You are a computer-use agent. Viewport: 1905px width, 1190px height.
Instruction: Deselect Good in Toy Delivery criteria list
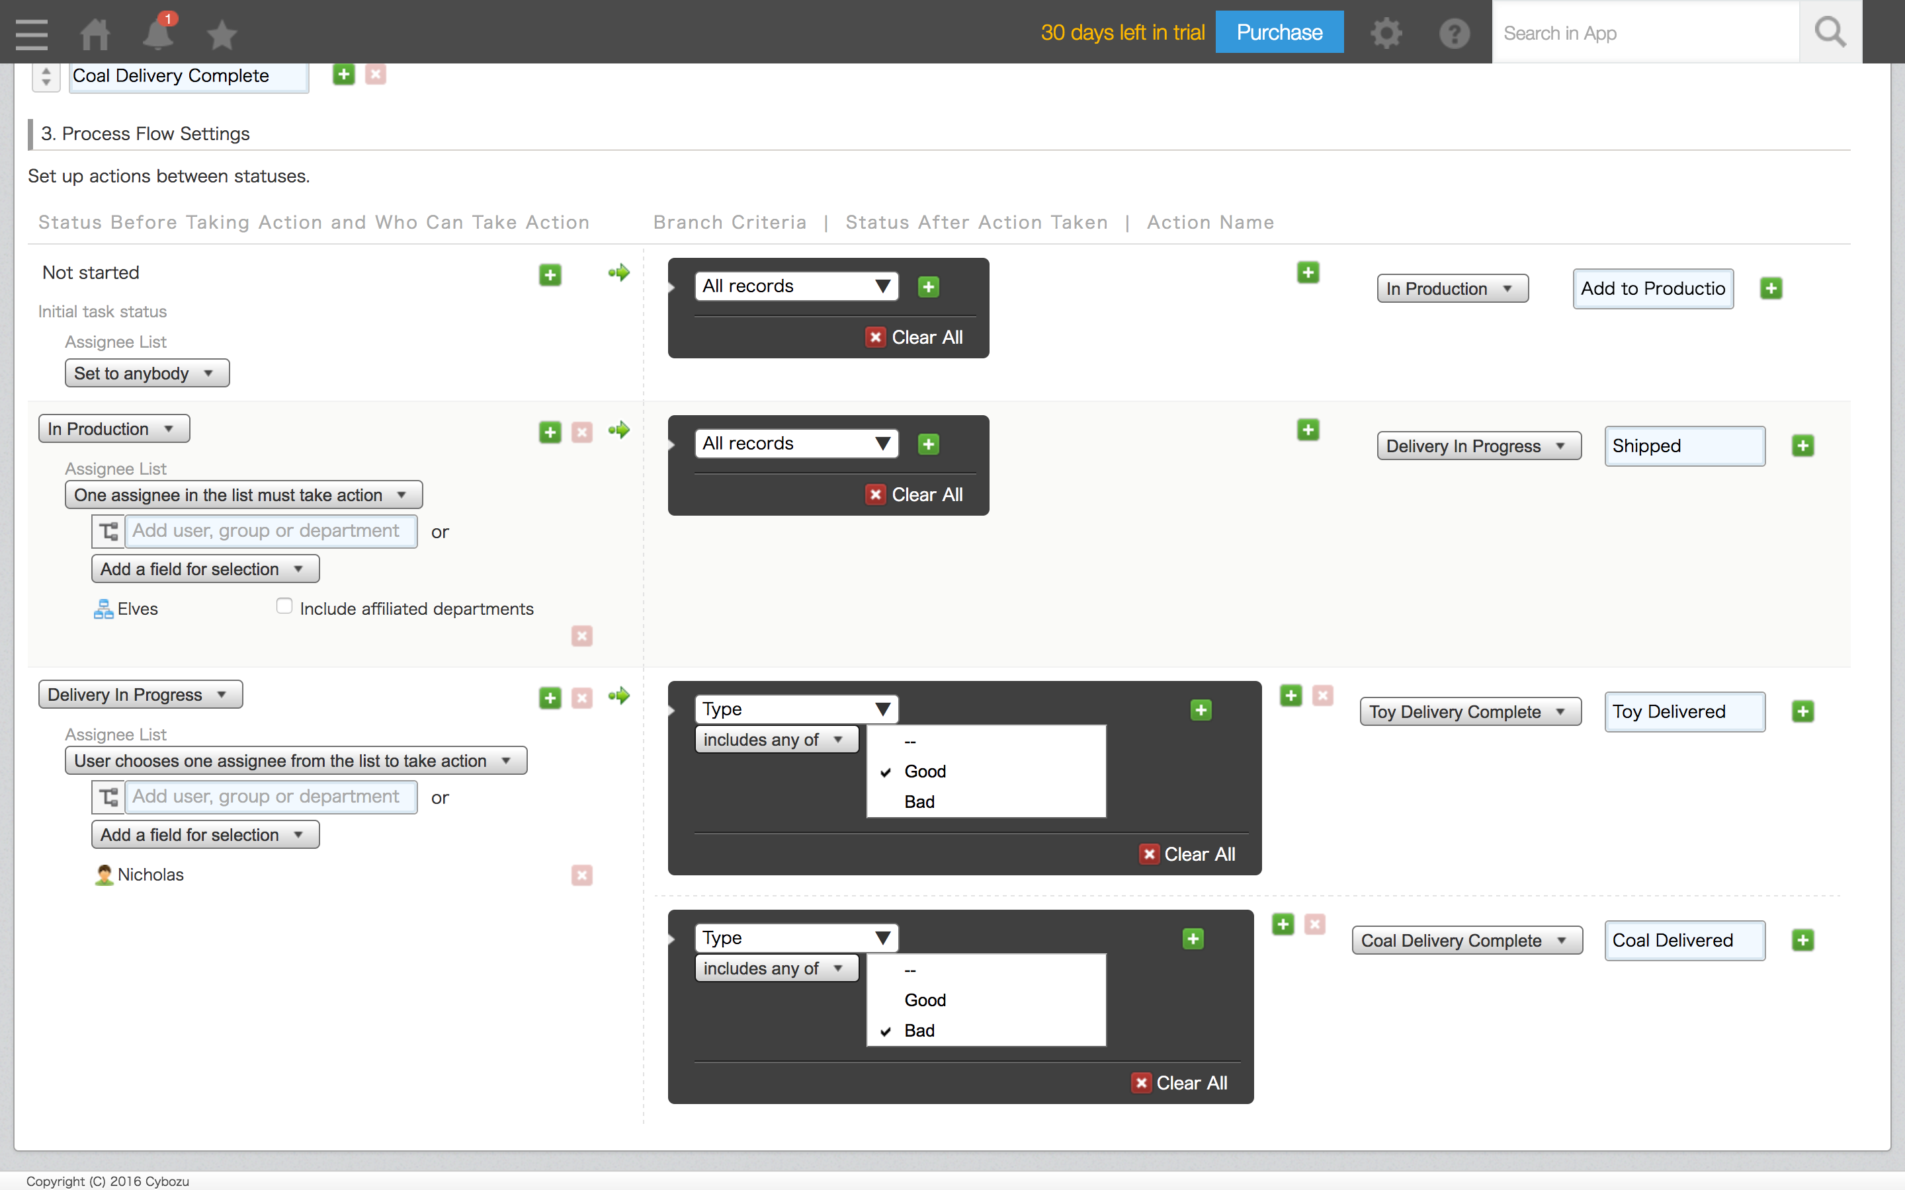tap(986, 772)
